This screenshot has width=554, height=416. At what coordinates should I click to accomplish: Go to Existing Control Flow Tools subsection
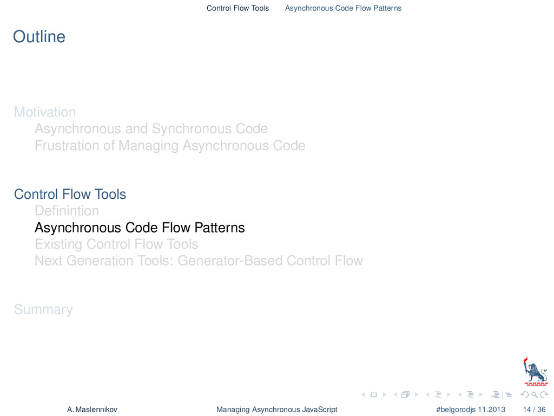(x=116, y=244)
